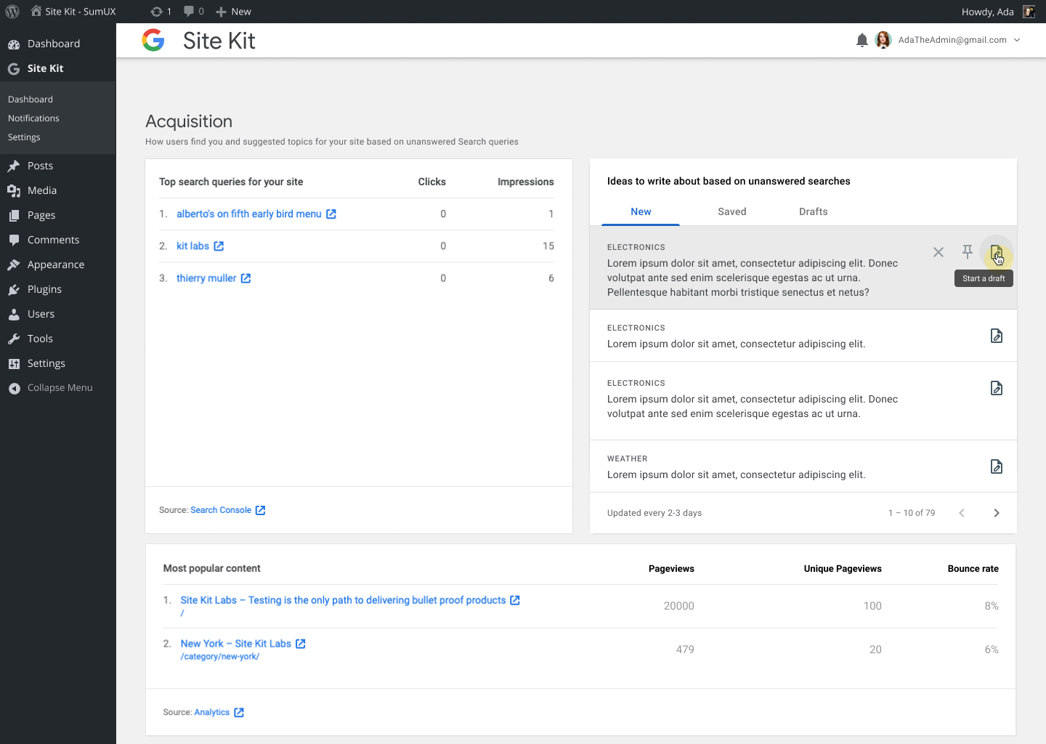
Task: Open Site Kit Settings submenu item
Action: pos(24,137)
